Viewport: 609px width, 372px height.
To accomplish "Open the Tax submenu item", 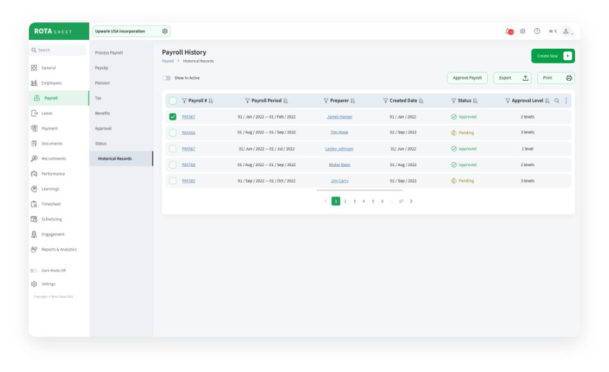I will 98,98.
